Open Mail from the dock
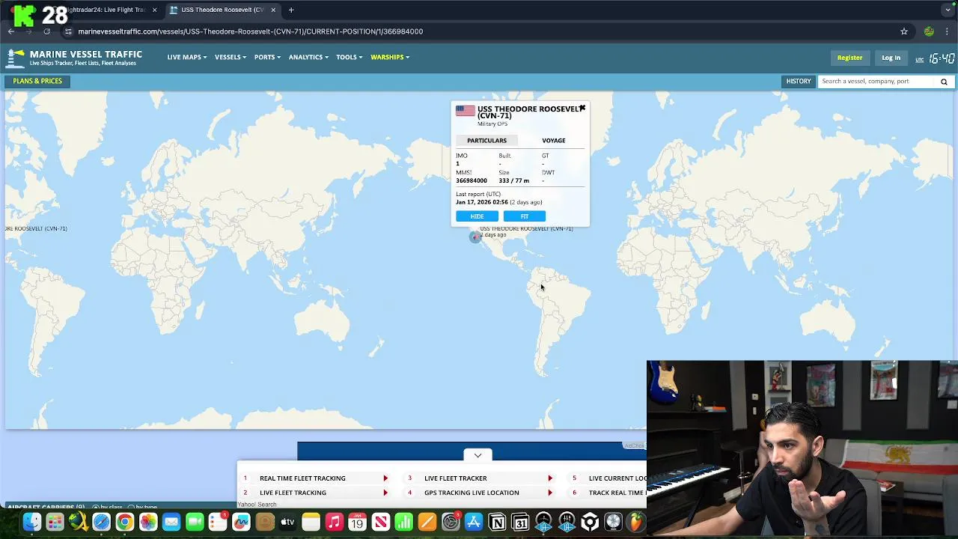Image resolution: width=958 pixels, height=539 pixels. coord(171,522)
